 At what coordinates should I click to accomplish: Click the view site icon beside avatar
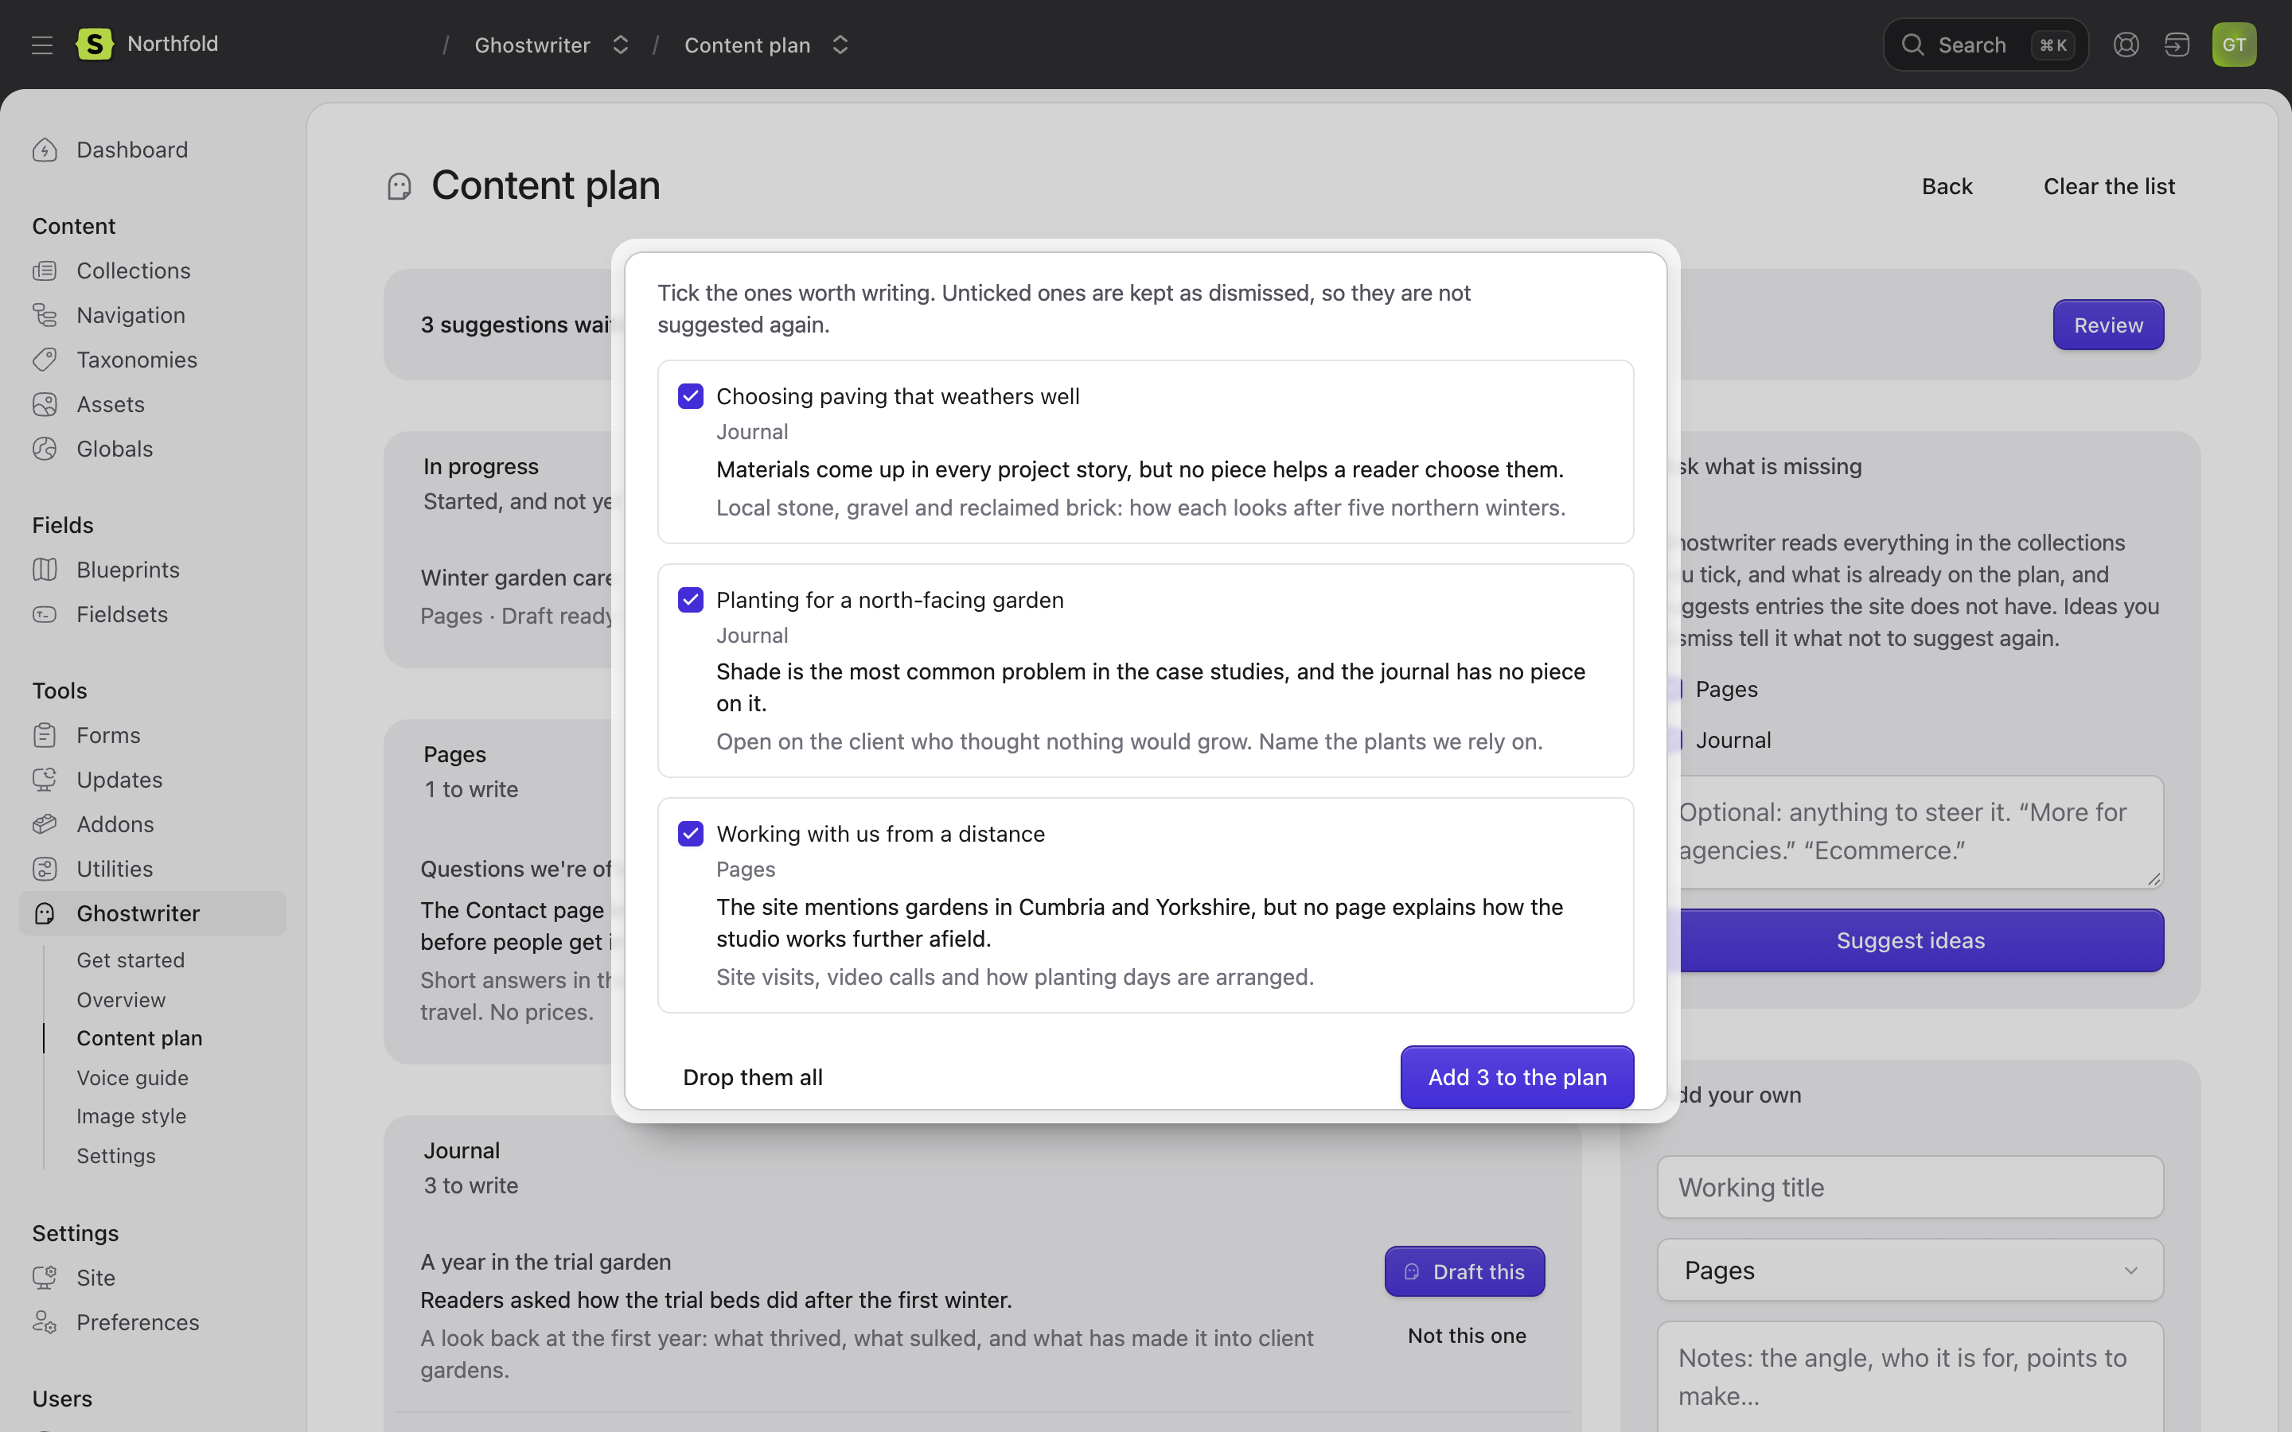click(x=2177, y=45)
